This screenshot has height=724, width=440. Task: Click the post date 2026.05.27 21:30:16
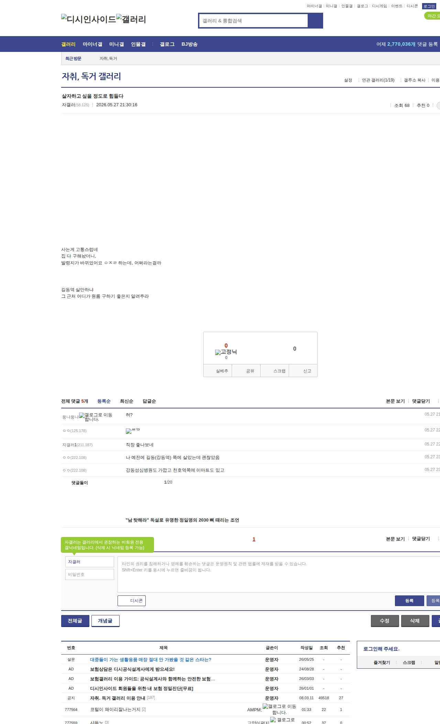pos(117,105)
